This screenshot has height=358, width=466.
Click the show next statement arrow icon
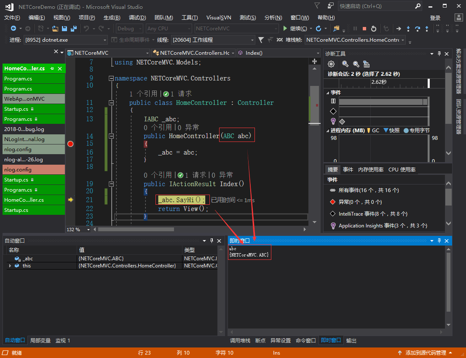pyautogui.click(x=399, y=29)
